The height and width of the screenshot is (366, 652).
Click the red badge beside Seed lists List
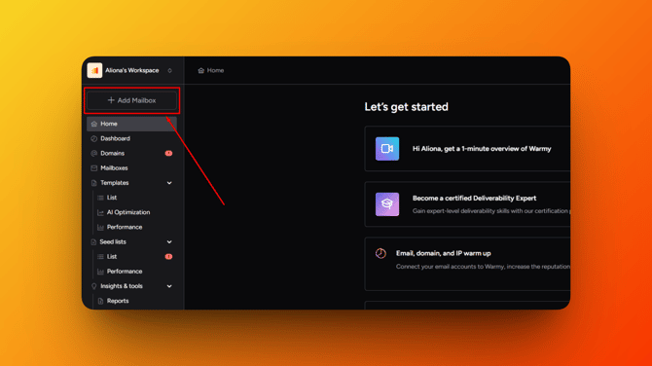168,257
